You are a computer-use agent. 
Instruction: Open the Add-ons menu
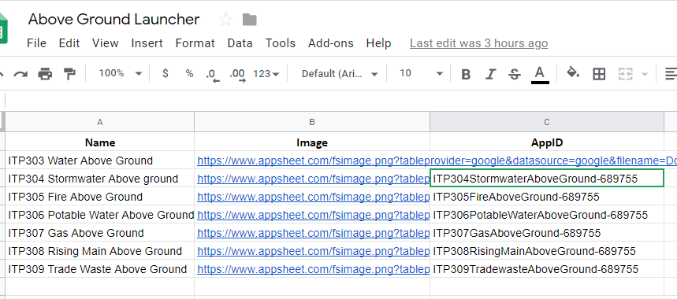pos(331,43)
